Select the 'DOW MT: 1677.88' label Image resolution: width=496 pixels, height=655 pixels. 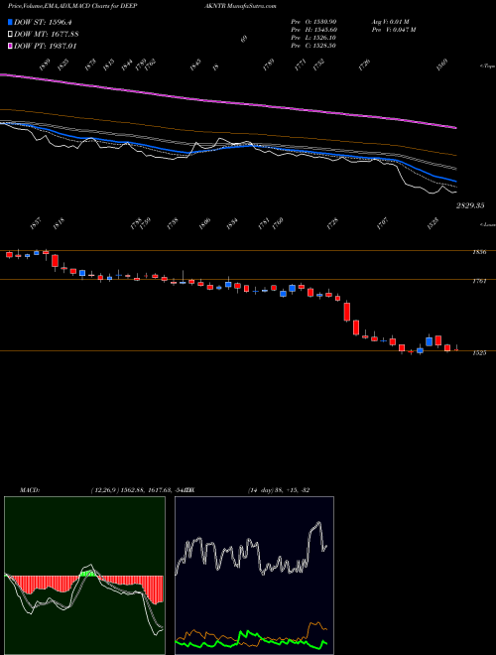point(47,35)
